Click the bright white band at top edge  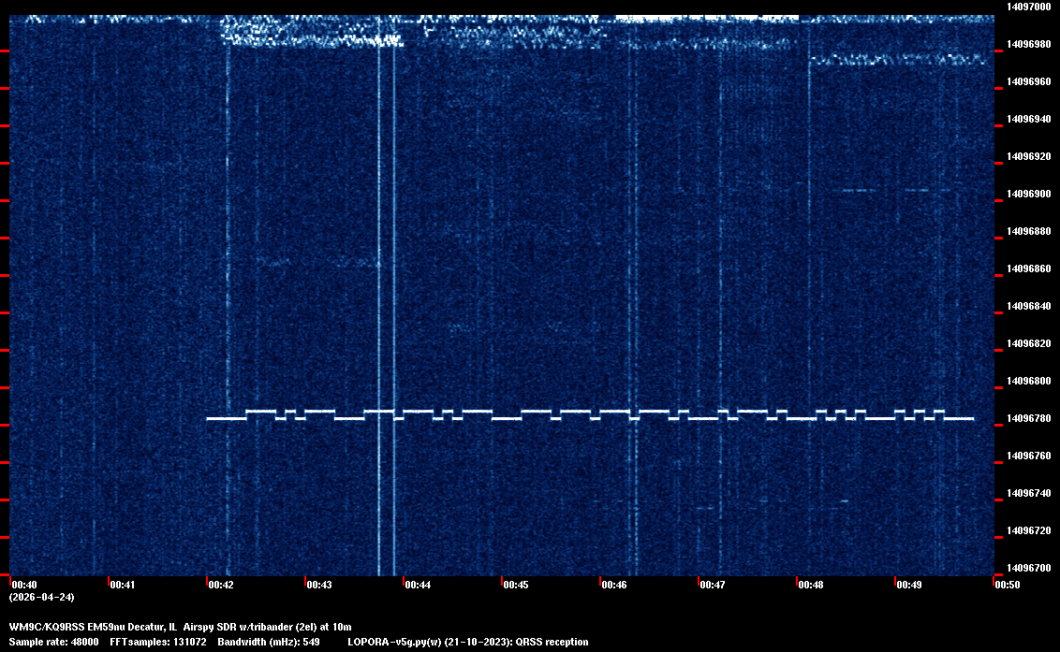[707, 18]
